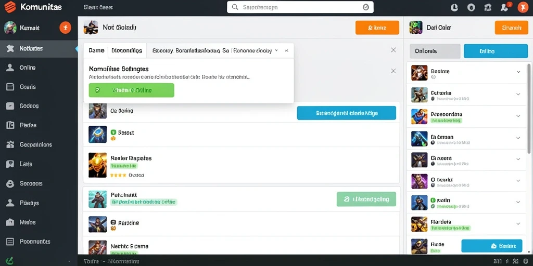This screenshot has width=533, height=266.
Task: Click the Komunitas logo icon in the header
Action: (x=10, y=7)
